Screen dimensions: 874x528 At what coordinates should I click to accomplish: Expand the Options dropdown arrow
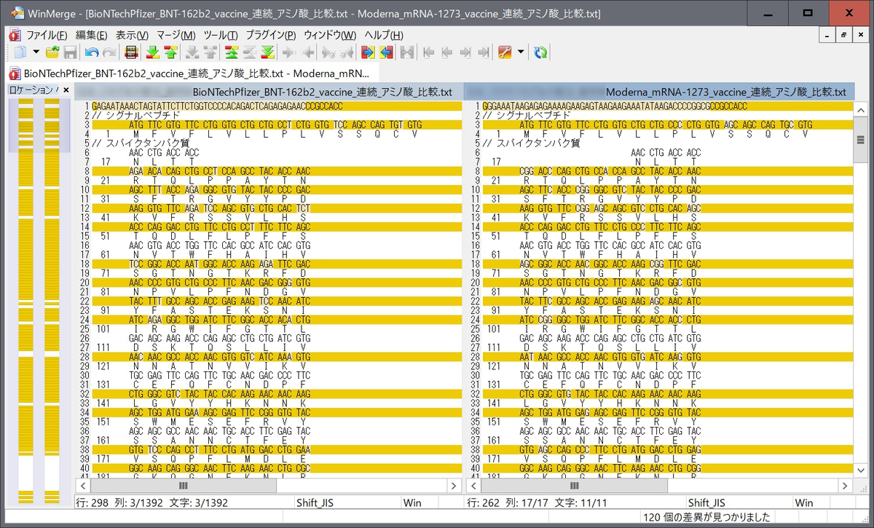point(521,52)
